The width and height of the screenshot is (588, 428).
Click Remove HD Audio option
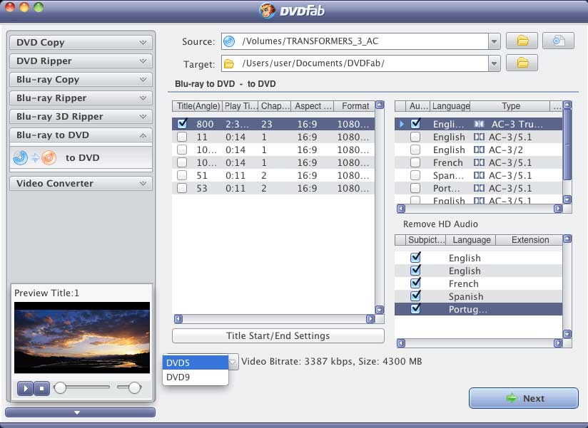pyautogui.click(x=440, y=224)
